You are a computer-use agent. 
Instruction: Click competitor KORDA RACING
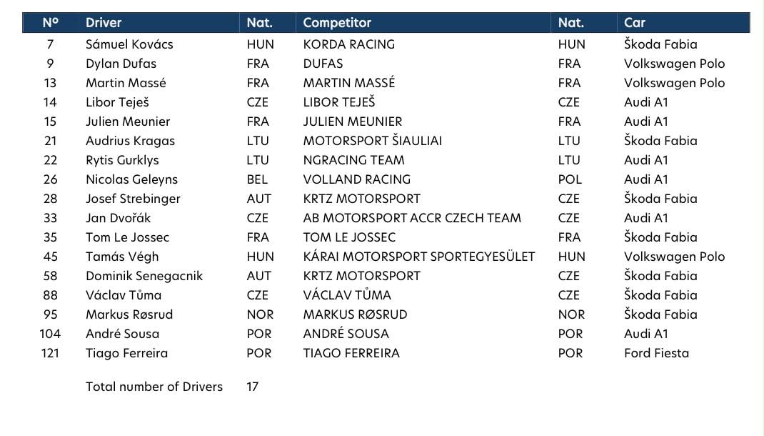pyautogui.click(x=349, y=44)
